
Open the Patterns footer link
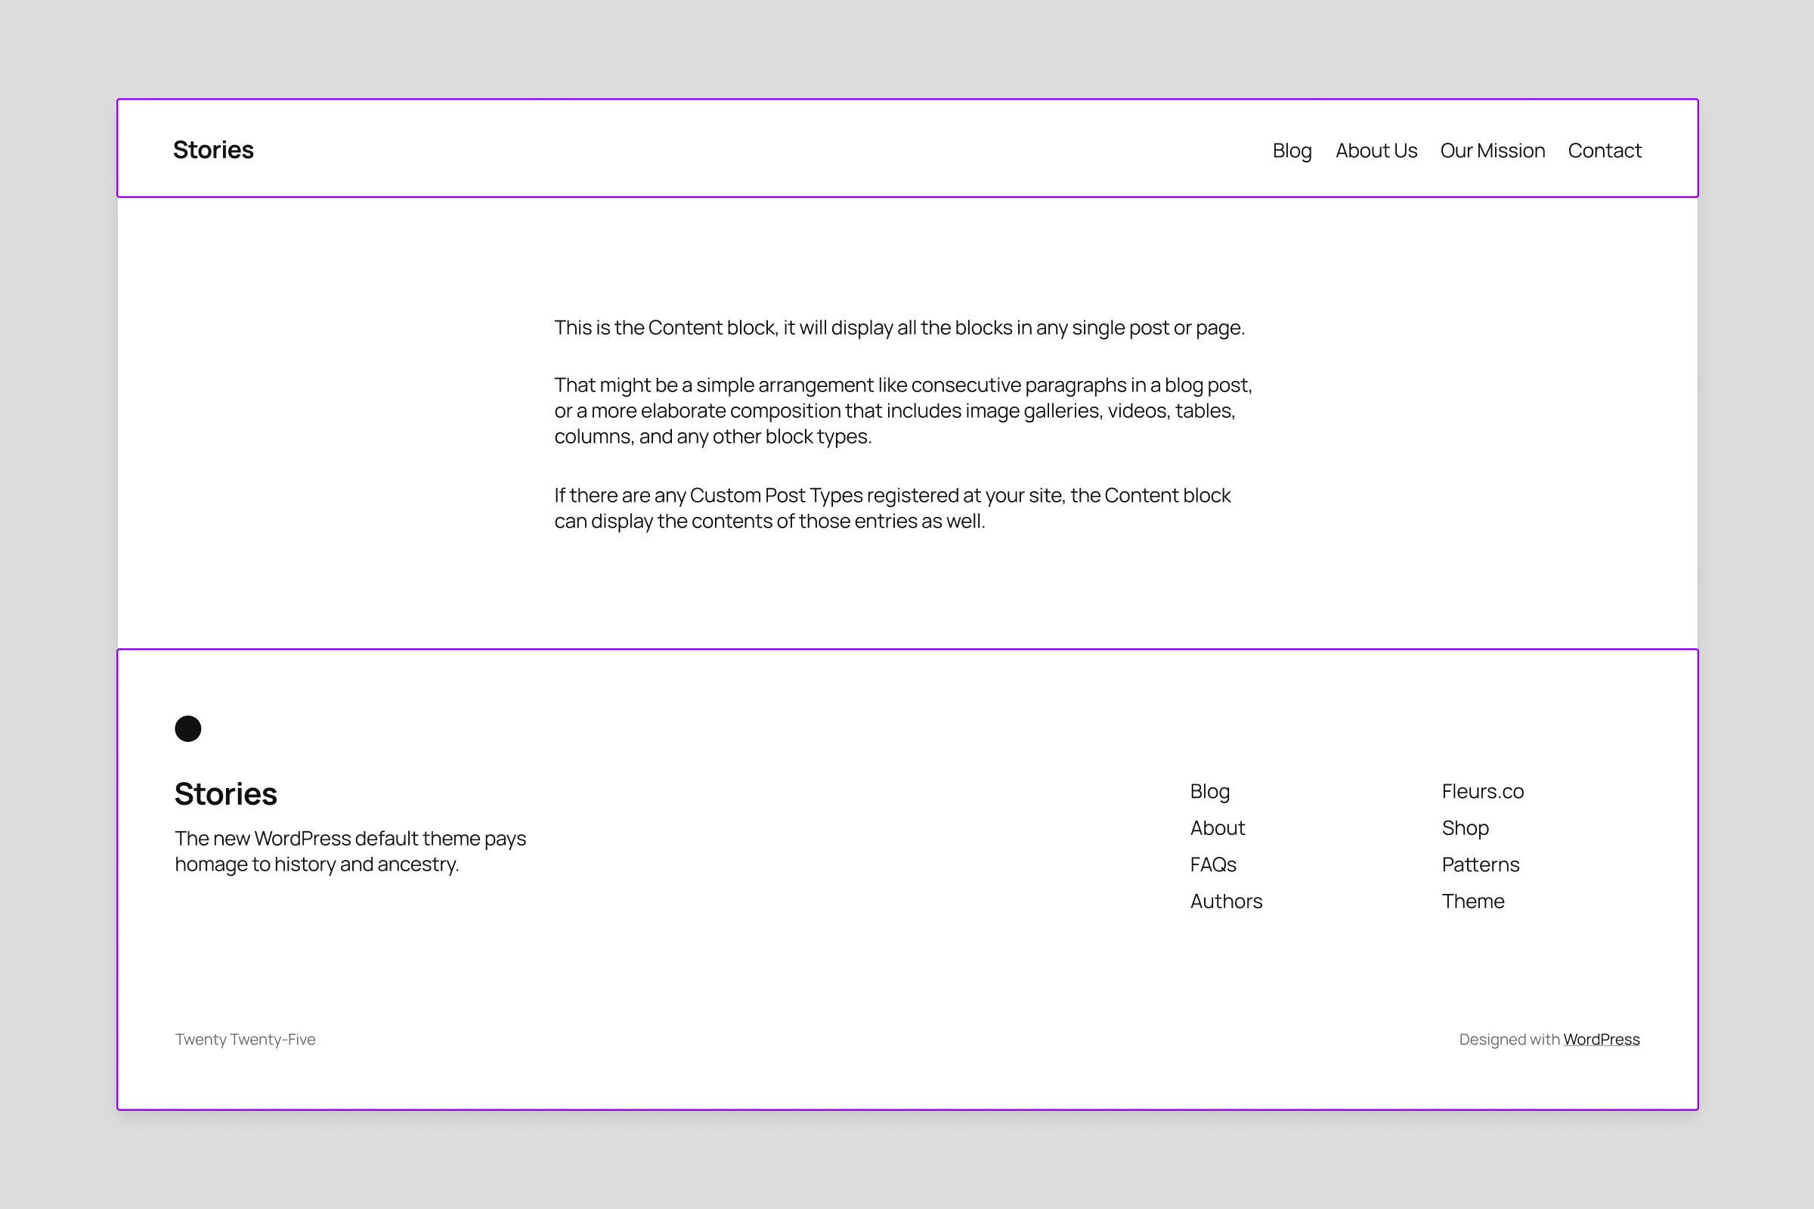point(1480,864)
